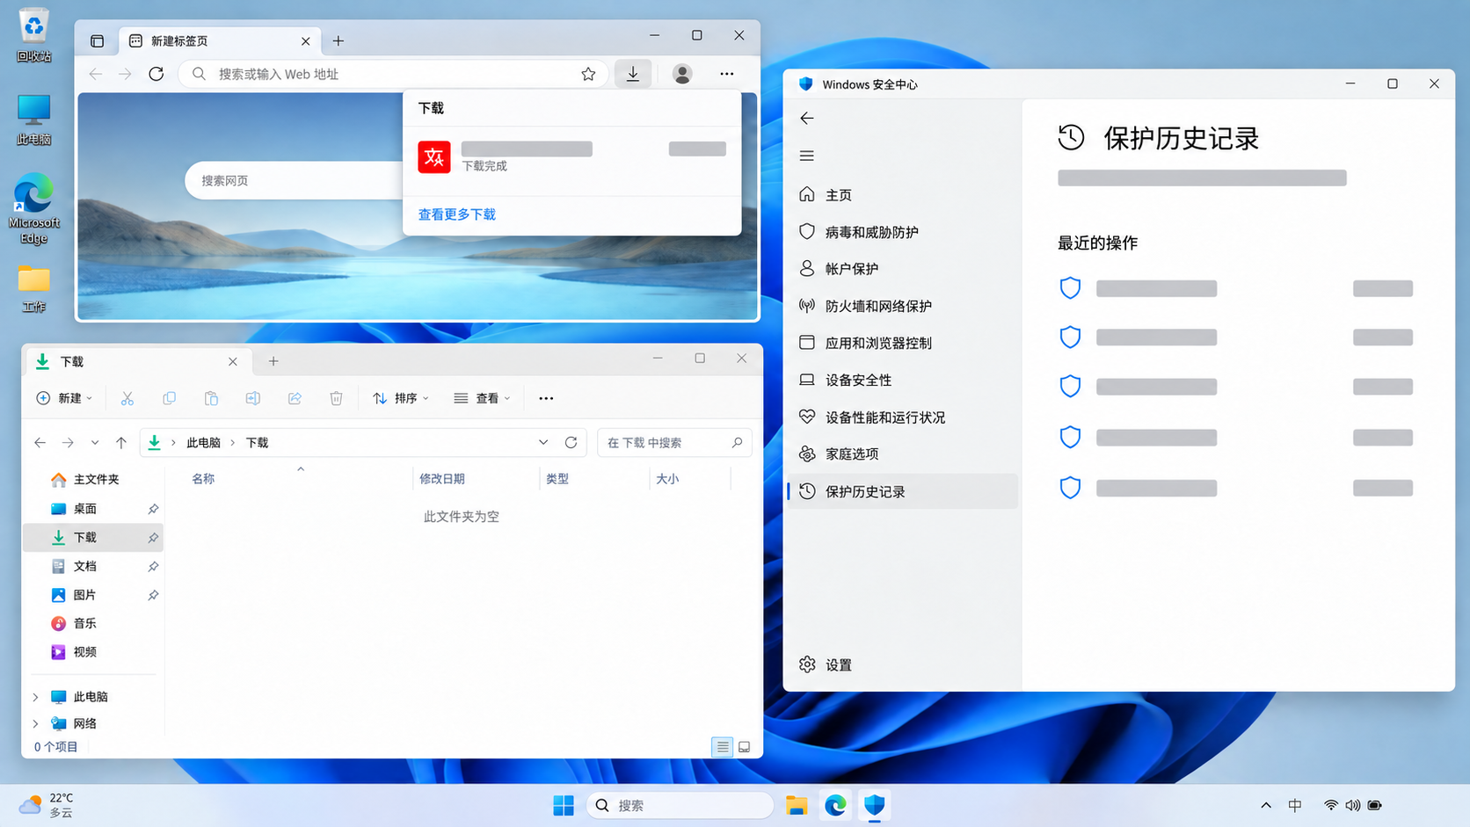The image size is (1470, 827).
Task: Add page to favorites star icon
Action: tap(588, 74)
